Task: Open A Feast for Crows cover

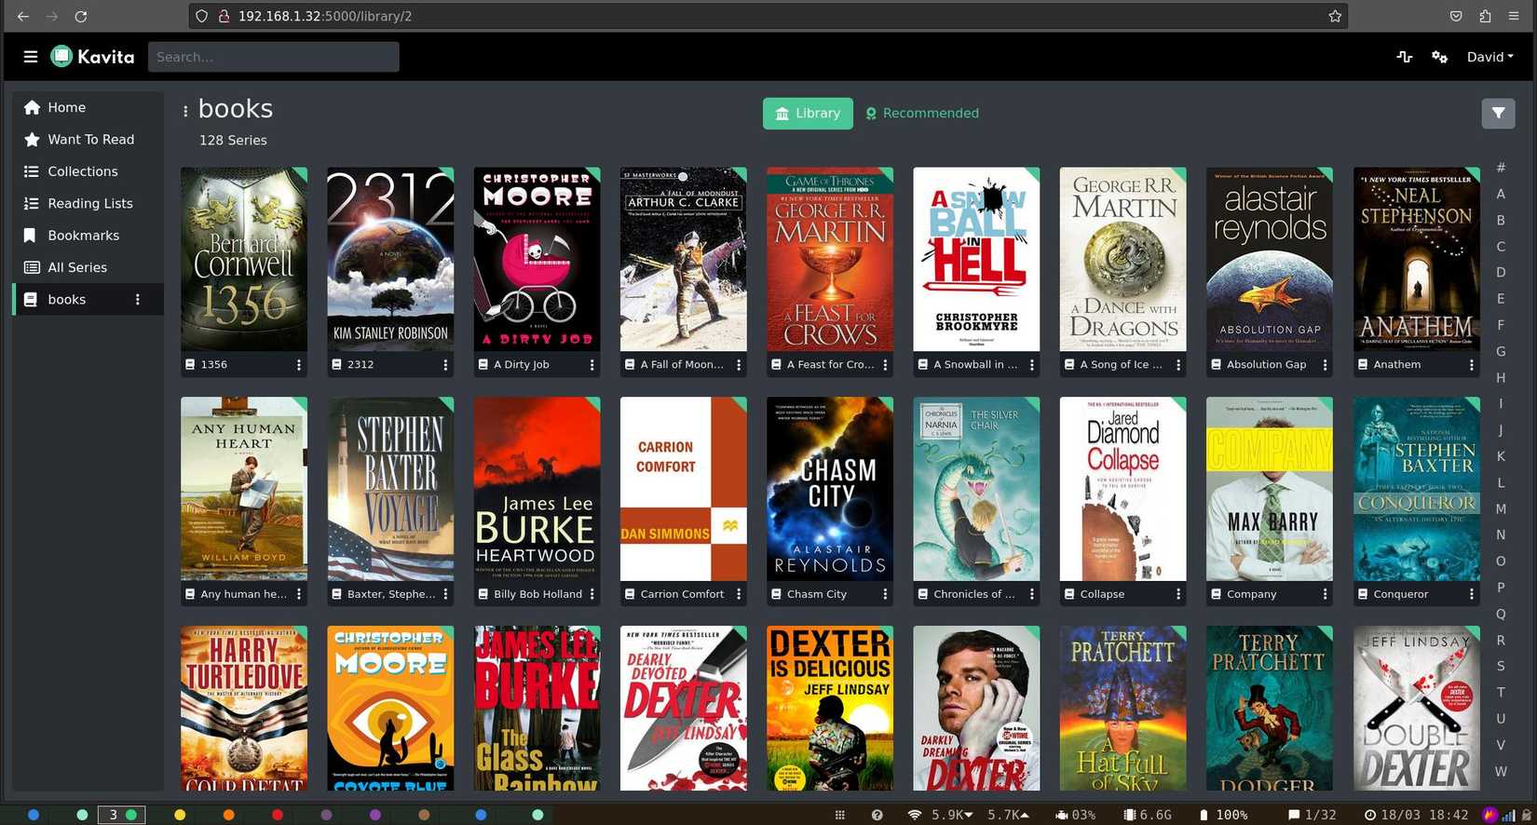Action: [x=830, y=259]
